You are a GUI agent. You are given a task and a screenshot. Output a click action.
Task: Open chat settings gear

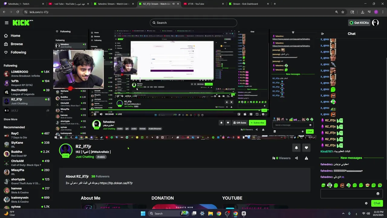366,203
